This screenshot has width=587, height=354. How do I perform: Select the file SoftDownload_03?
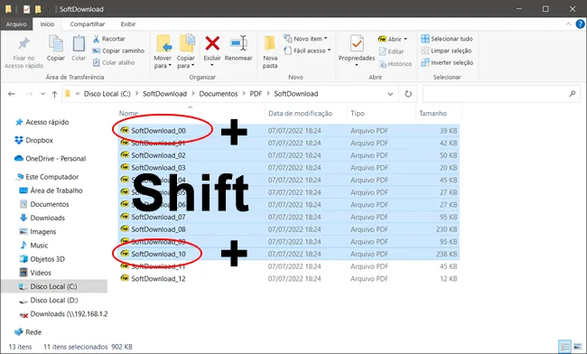pos(158,168)
